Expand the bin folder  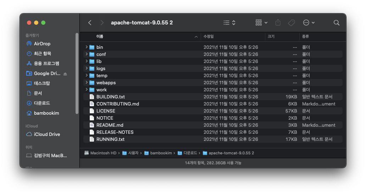click(x=87, y=47)
